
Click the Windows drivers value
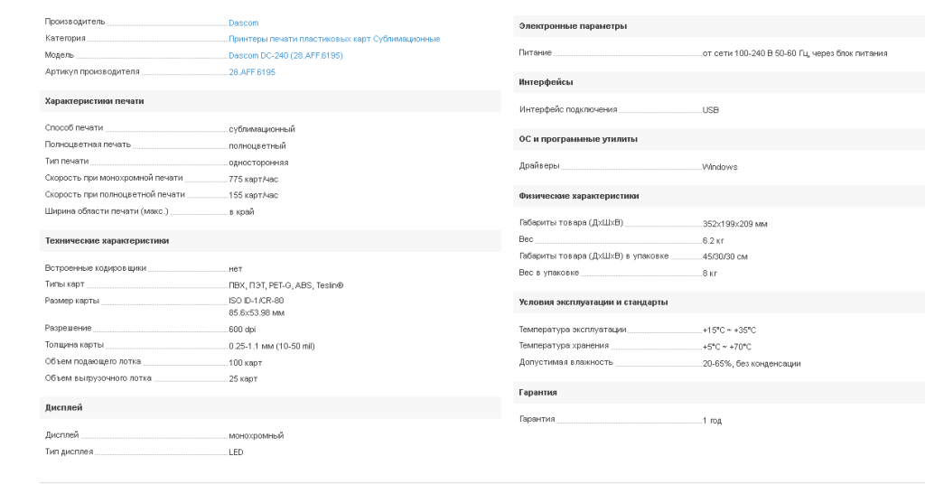720,167
